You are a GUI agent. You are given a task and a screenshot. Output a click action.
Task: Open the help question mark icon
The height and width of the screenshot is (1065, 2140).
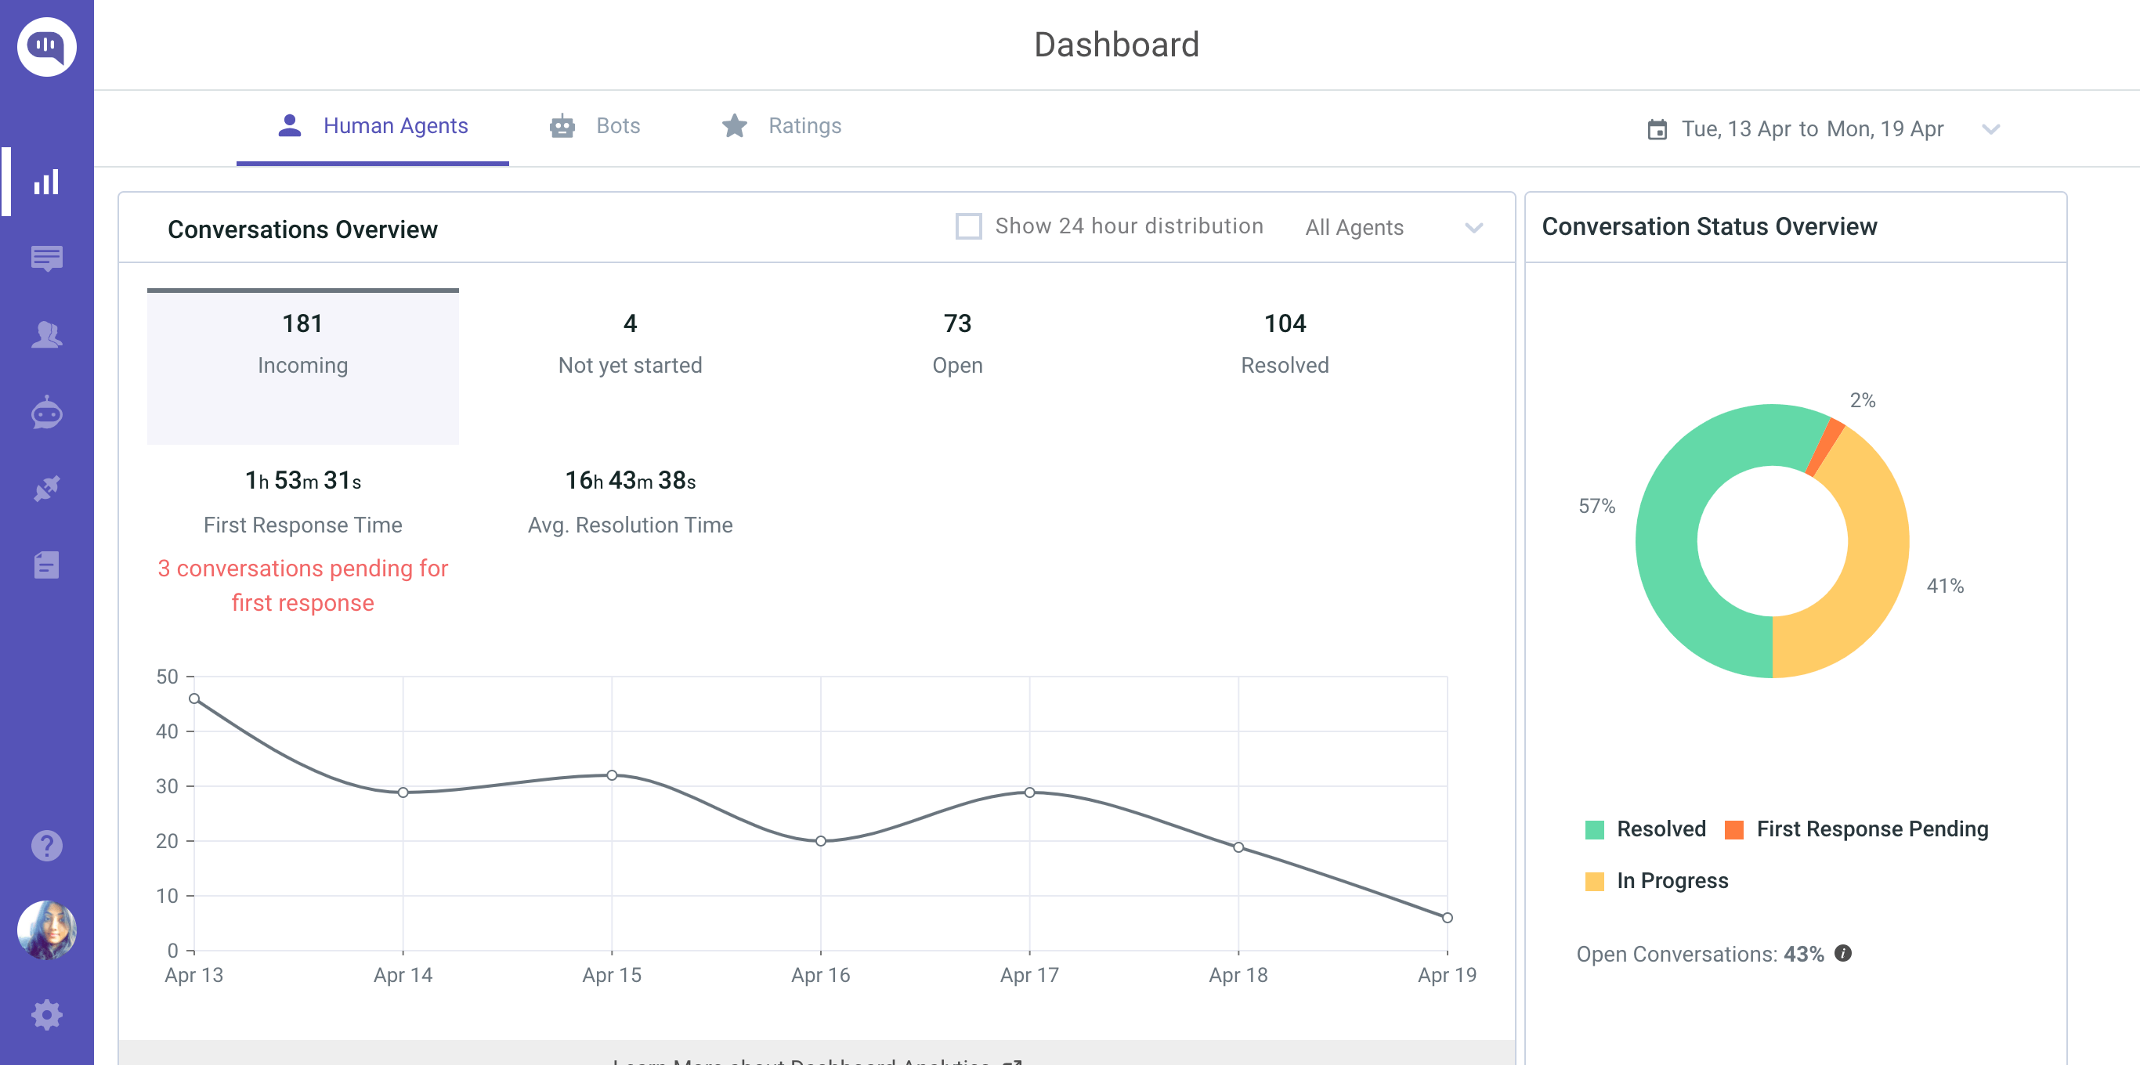tap(46, 846)
